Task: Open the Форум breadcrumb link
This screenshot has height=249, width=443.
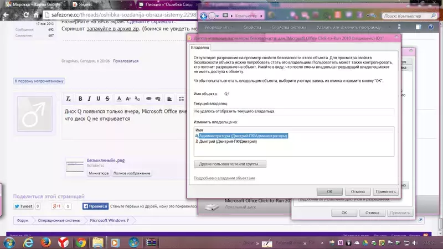Action: 23,220
